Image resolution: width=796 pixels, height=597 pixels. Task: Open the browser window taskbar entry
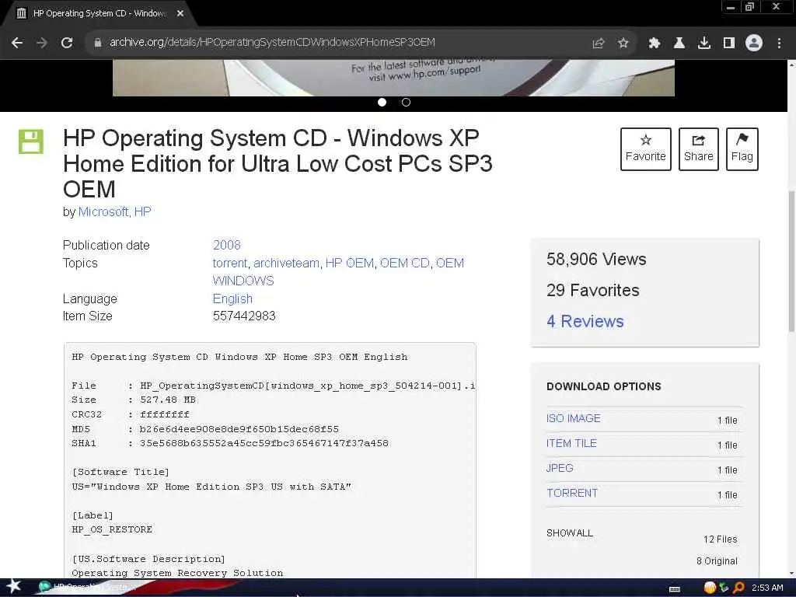click(x=86, y=588)
